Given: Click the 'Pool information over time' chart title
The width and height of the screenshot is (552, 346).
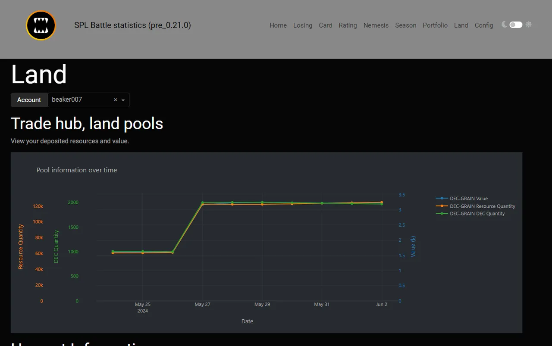Looking at the screenshot, I should coord(77,170).
